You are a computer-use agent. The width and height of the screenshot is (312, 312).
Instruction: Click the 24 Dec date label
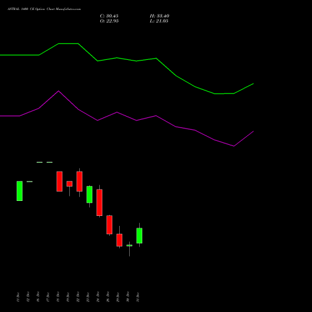(x=98, y=297)
